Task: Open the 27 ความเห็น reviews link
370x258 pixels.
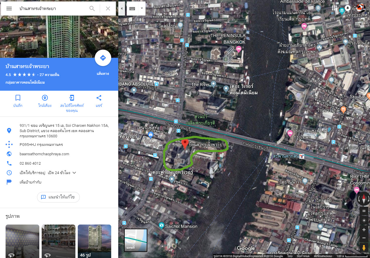Action: click(49, 75)
